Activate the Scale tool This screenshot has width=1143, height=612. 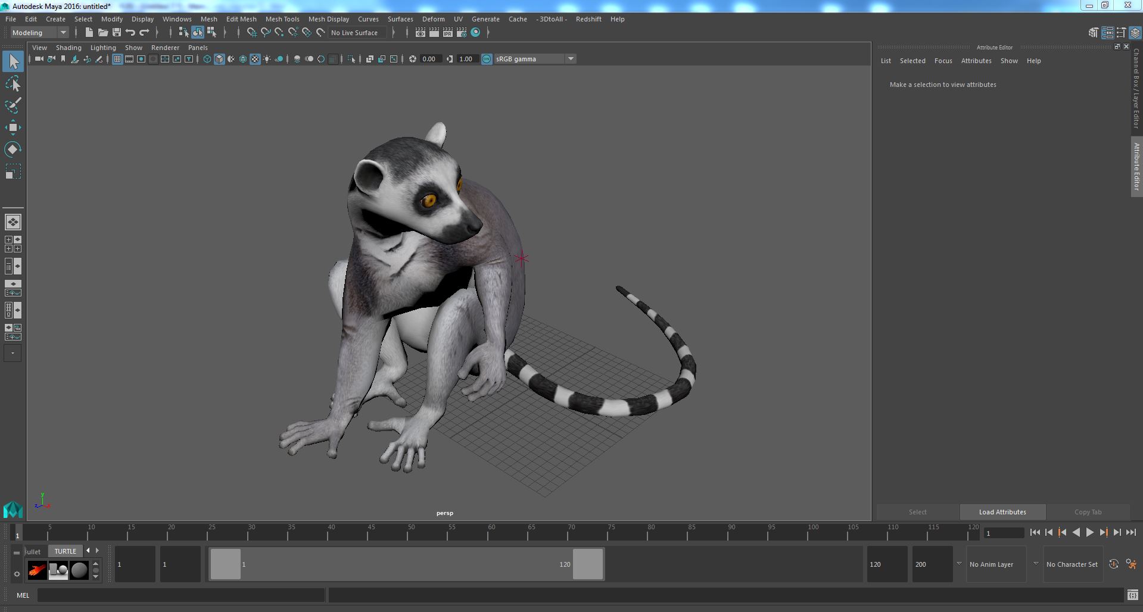[x=13, y=171]
